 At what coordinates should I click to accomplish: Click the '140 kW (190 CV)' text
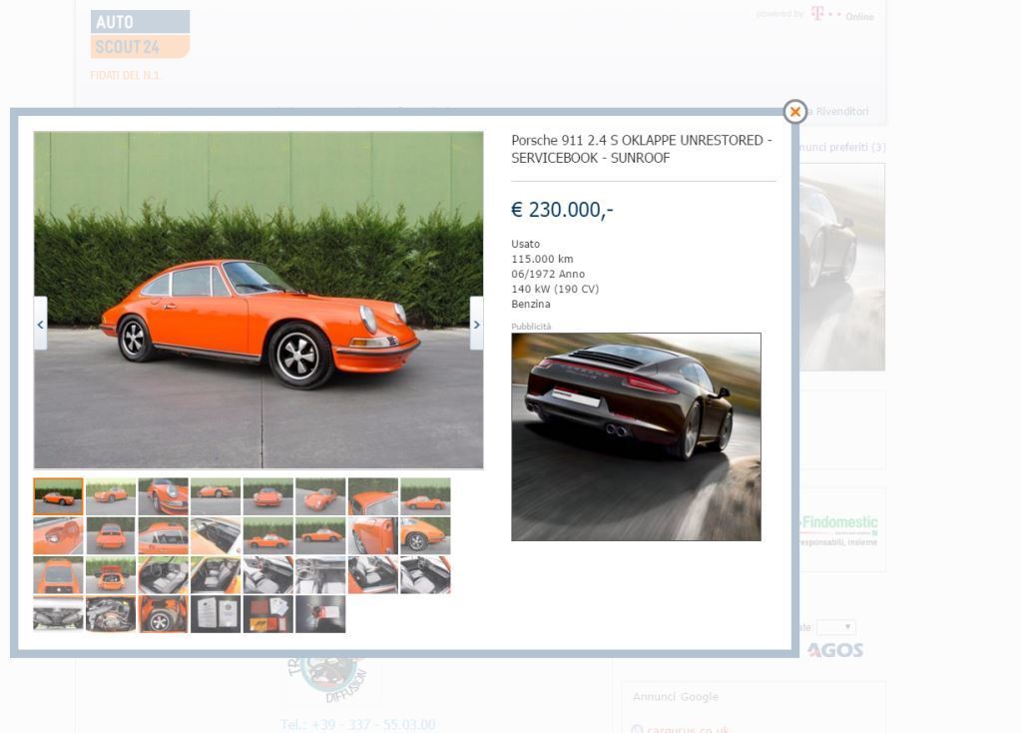point(555,289)
